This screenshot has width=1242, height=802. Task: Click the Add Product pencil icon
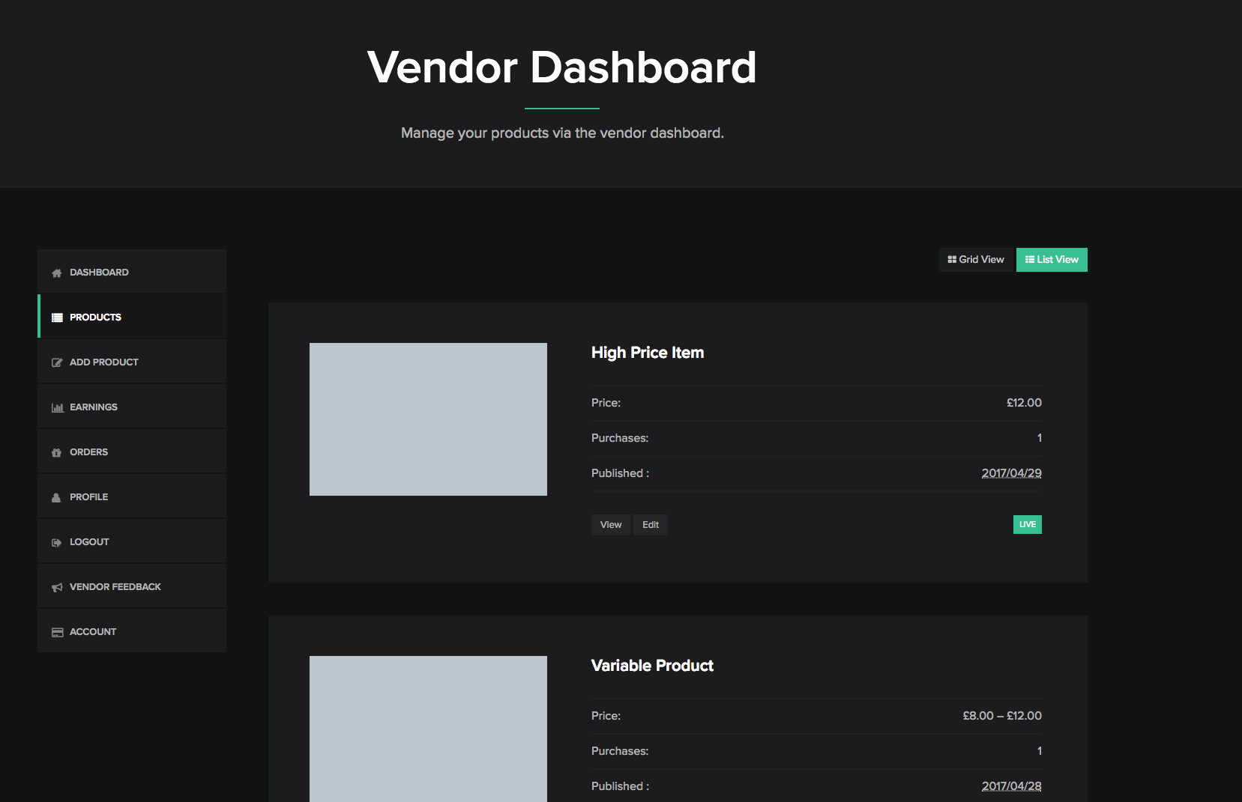57,362
